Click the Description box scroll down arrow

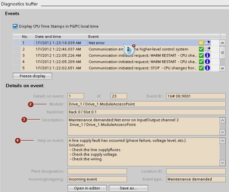pyautogui.click(x=223, y=132)
